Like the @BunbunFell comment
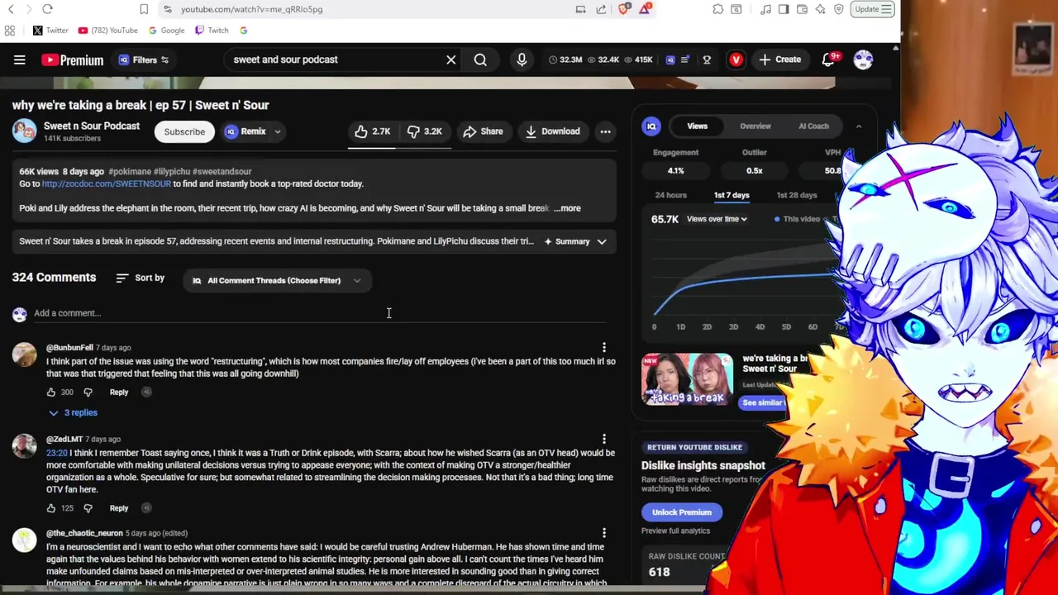Screen dimensions: 1058x595 pos(51,393)
